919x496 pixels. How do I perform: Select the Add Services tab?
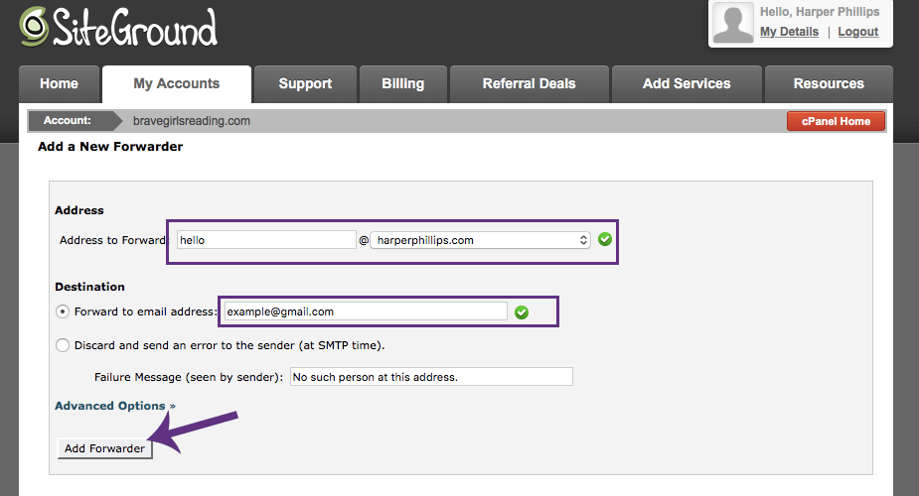tap(687, 84)
